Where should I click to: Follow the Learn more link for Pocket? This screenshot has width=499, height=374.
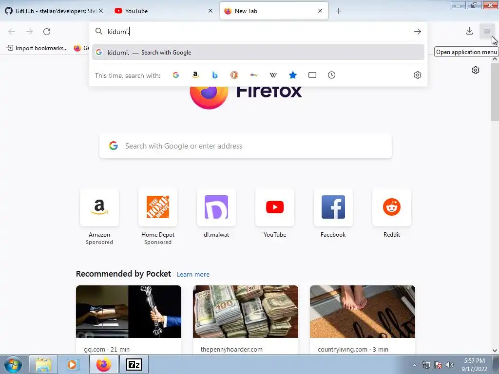point(193,275)
